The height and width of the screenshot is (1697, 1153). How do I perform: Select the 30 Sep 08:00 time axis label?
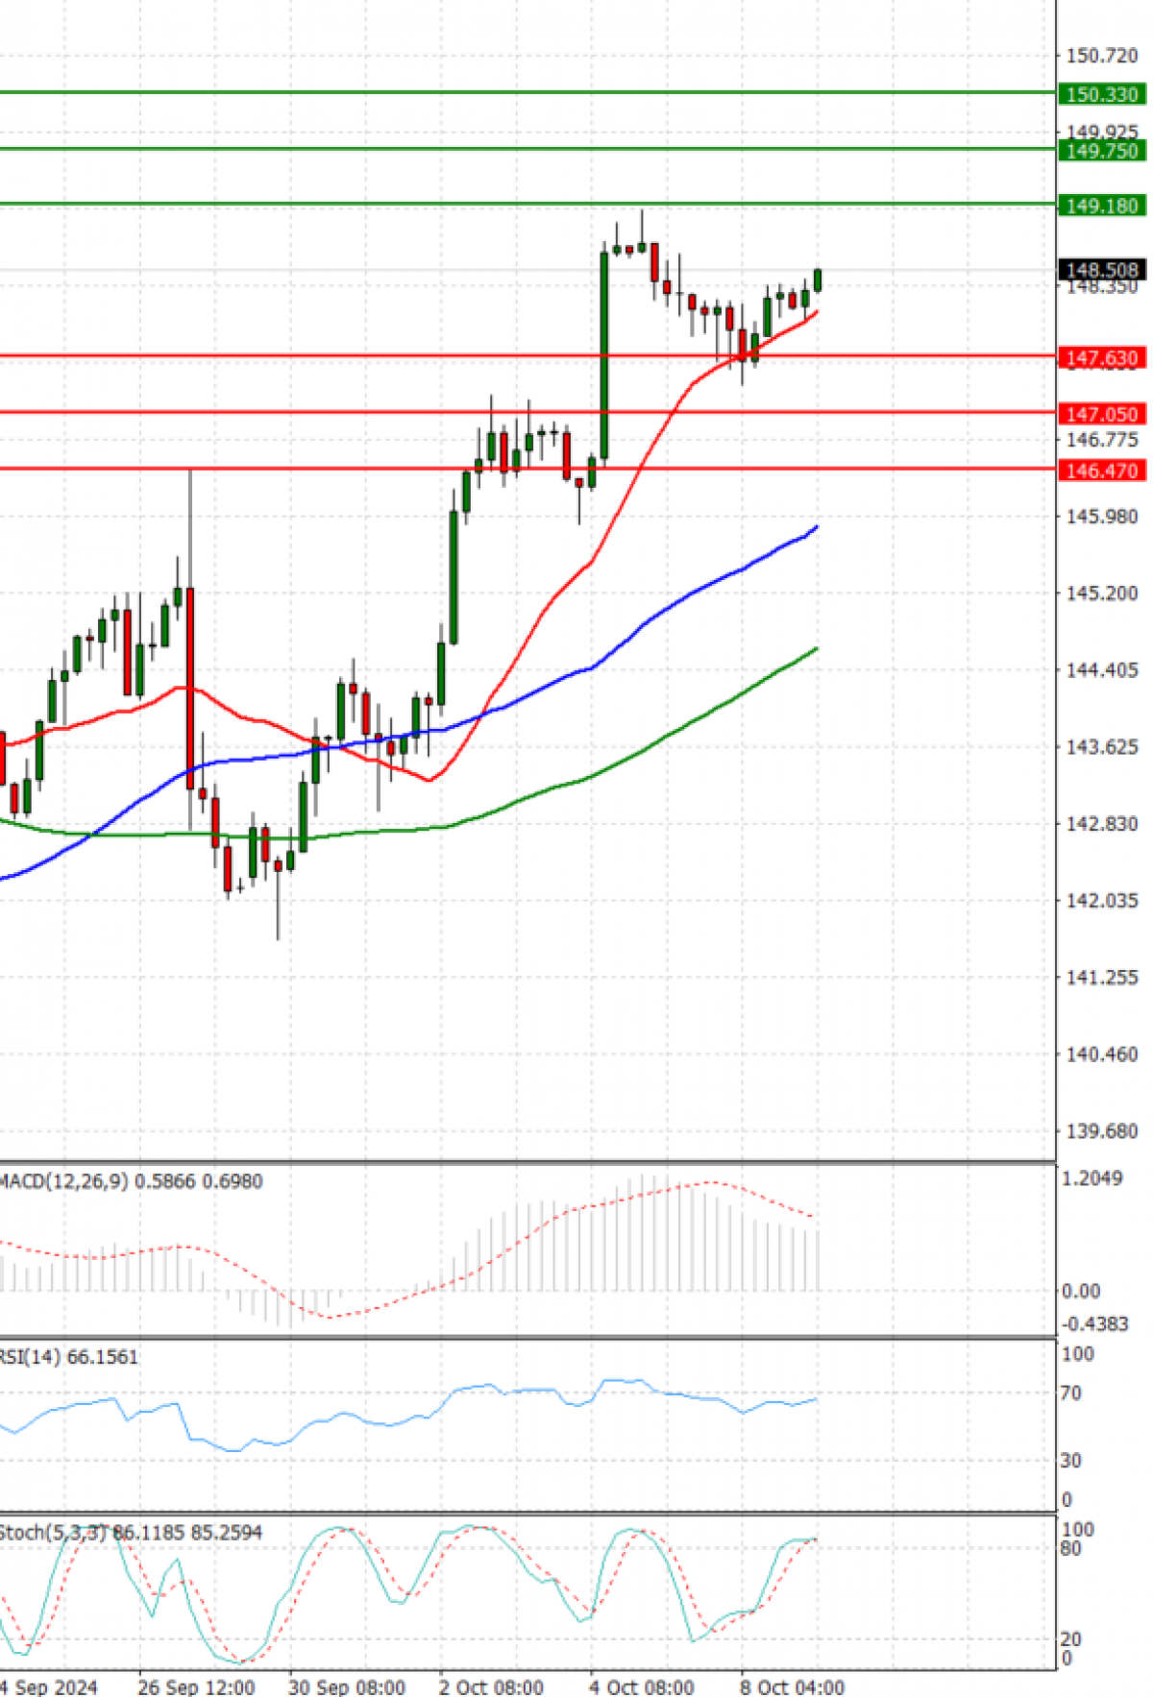pyautogui.click(x=346, y=1686)
